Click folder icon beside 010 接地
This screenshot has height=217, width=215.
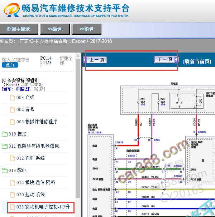pos(5,134)
